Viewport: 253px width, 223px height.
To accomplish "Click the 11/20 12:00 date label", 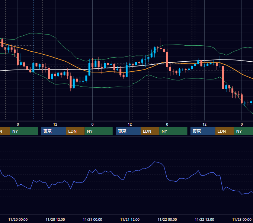I will pyautogui.click(x=55, y=219).
